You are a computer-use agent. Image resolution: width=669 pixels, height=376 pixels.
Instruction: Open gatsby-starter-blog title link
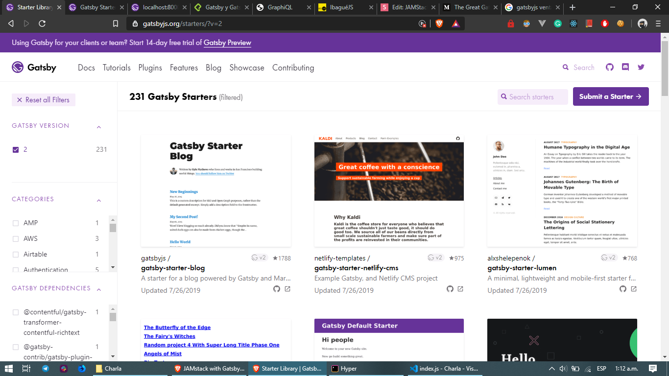coord(173,268)
